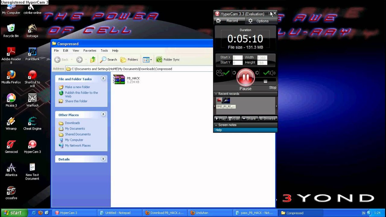386x217 pixels.
Task: Select the Picasa 3 desktop icon
Action: tap(11, 100)
